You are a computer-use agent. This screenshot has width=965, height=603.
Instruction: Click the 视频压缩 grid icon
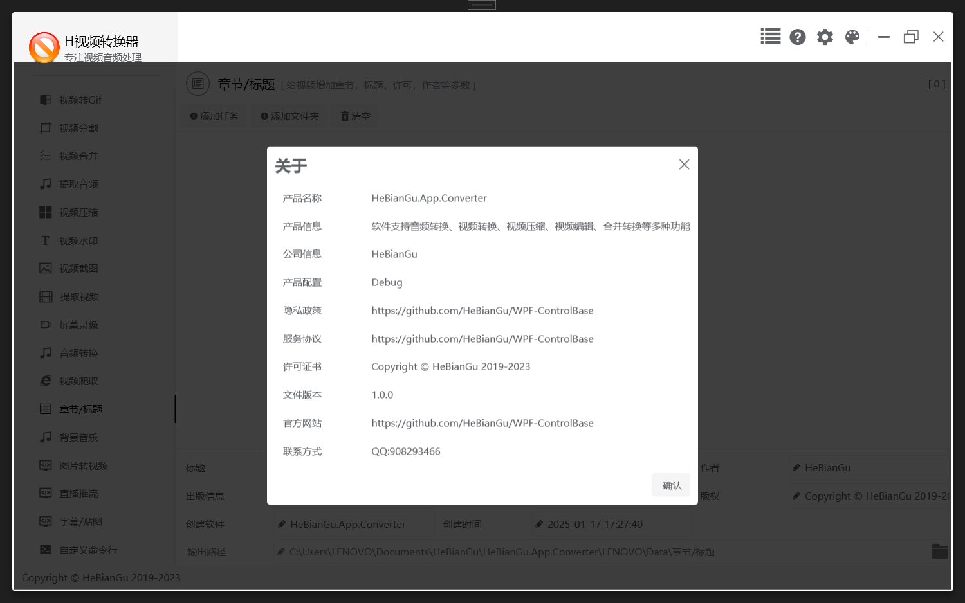[x=46, y=212]
